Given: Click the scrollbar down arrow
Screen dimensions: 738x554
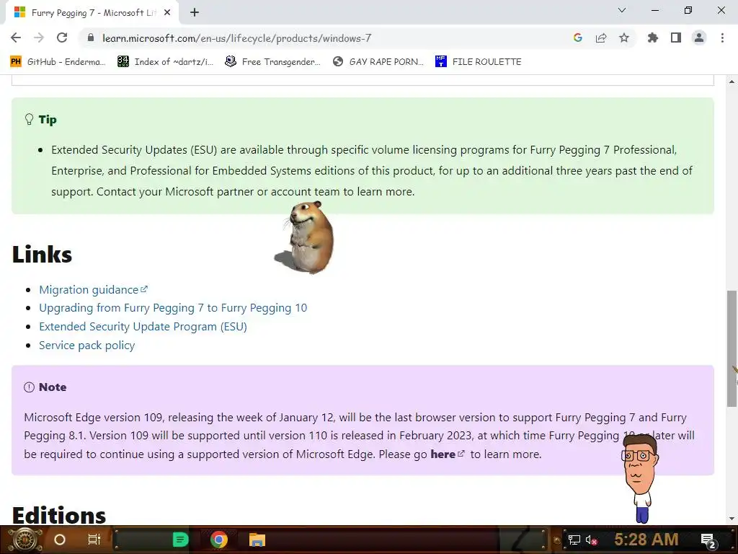Looking at the screenshot, I should pos(732,519).
